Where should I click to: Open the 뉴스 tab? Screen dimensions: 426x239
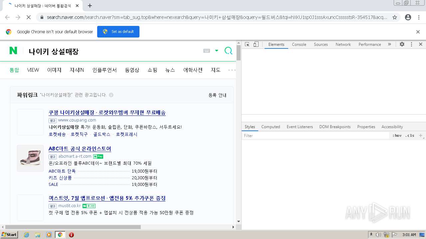tap(170, 70)
